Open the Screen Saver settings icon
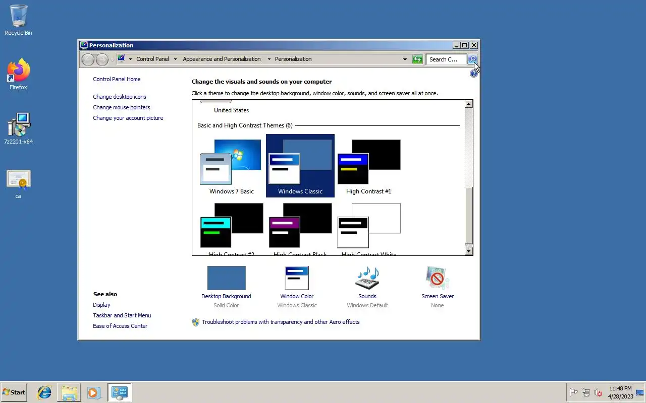 coord(437,278)
